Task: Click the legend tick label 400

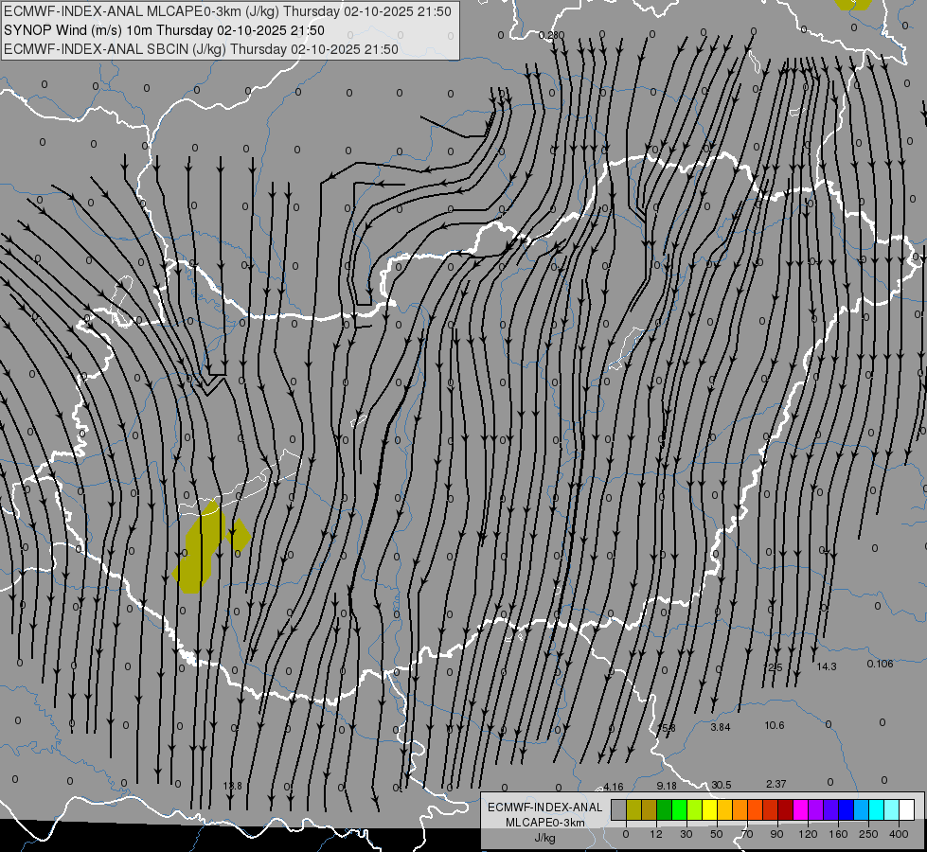Action: (x=899, y=834)
